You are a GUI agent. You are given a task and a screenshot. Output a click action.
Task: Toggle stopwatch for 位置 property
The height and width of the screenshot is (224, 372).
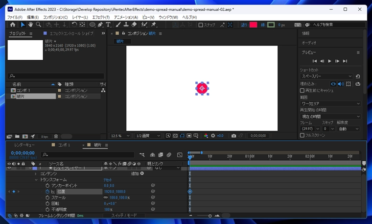[47, 192]
